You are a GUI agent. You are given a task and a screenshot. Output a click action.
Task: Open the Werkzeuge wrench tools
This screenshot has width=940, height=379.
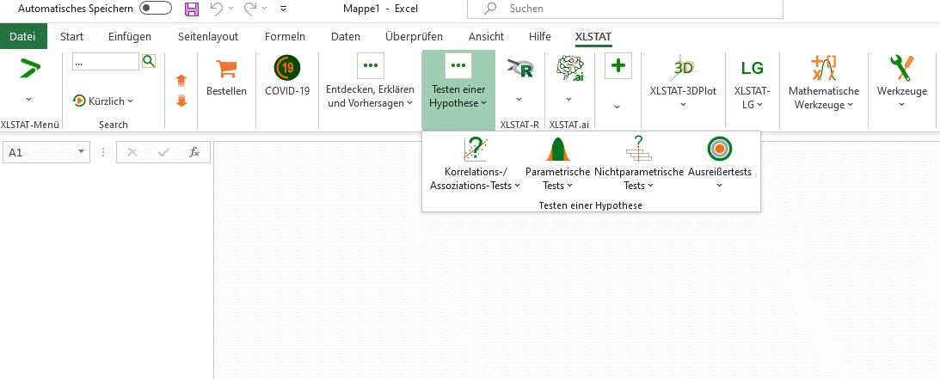901,82
